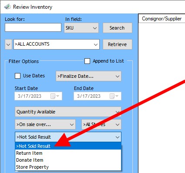This screenshot has height=173, width=185.
Task: Open the >On sale over... dropdown
Action: pos(45,124)
